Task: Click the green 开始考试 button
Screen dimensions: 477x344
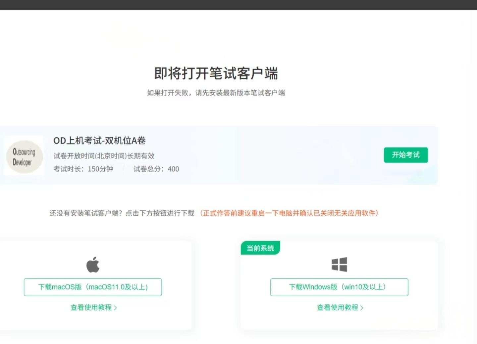Action: coord(406,155)
